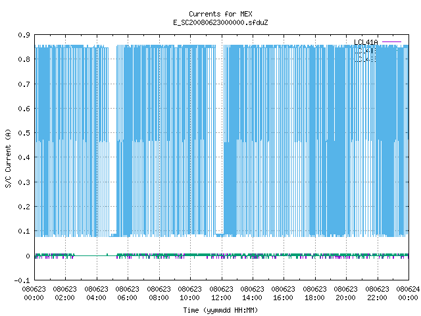Viewport: 421px width, 316px height.
Task: Click the y-axis tick value 0.2
Action: pyautogui.click(x=24, y=207)
